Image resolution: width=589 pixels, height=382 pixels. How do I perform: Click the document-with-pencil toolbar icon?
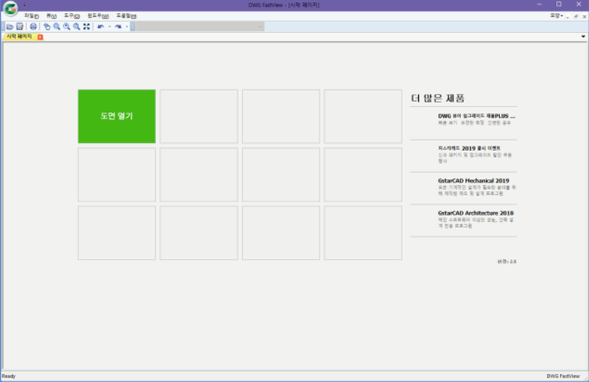20,26
